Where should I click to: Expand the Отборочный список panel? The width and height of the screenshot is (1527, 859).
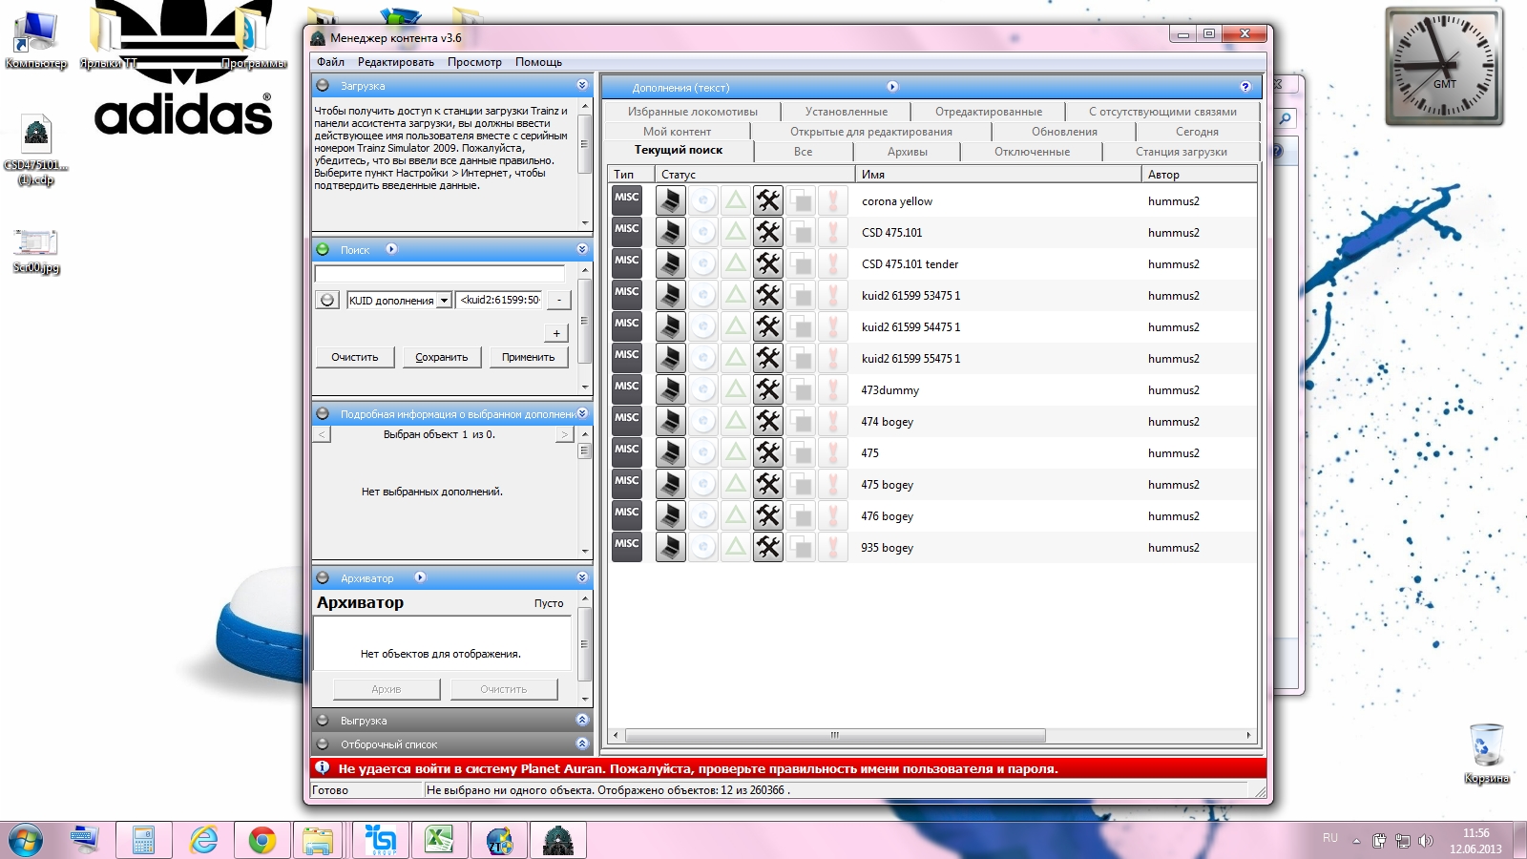pyautogui.click(x=582, y=744)
